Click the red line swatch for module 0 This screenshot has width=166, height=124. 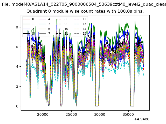[x=26, y=19]
